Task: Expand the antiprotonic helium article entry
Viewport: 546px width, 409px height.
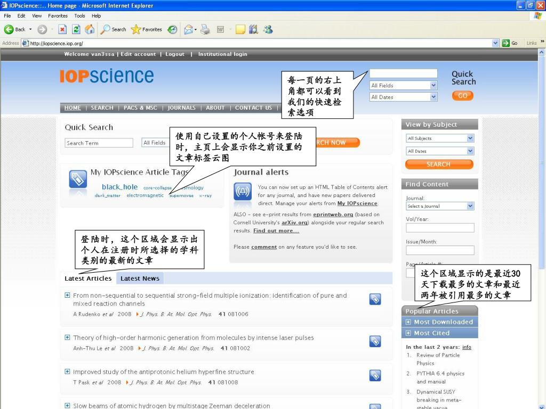Action: (67, 371)
